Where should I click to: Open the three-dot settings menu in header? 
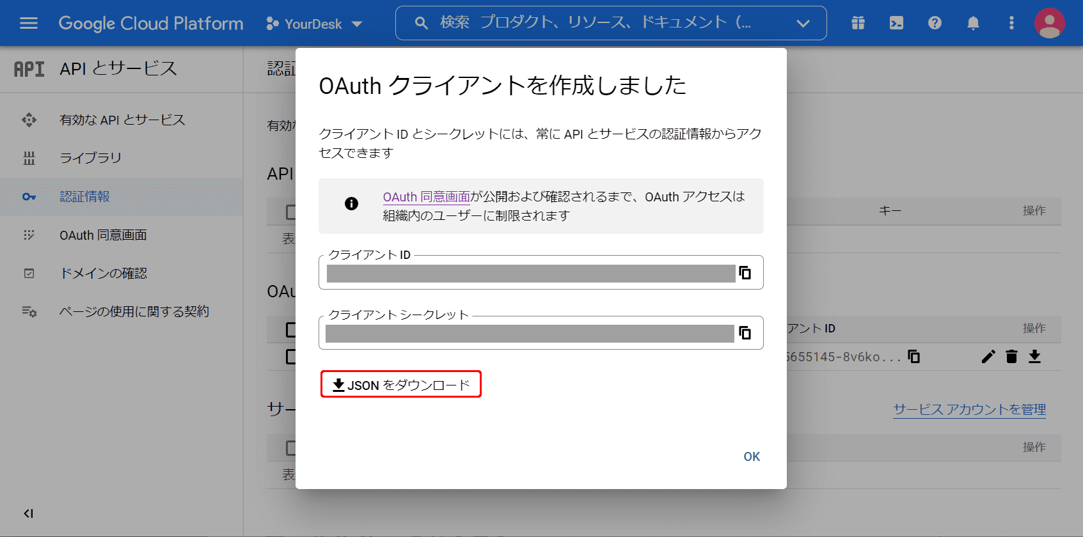(1011, 24)
